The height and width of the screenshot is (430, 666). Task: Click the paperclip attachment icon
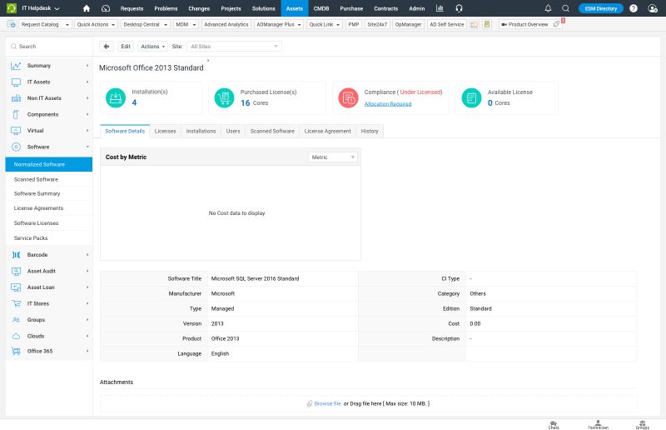(x=310, y=403)
